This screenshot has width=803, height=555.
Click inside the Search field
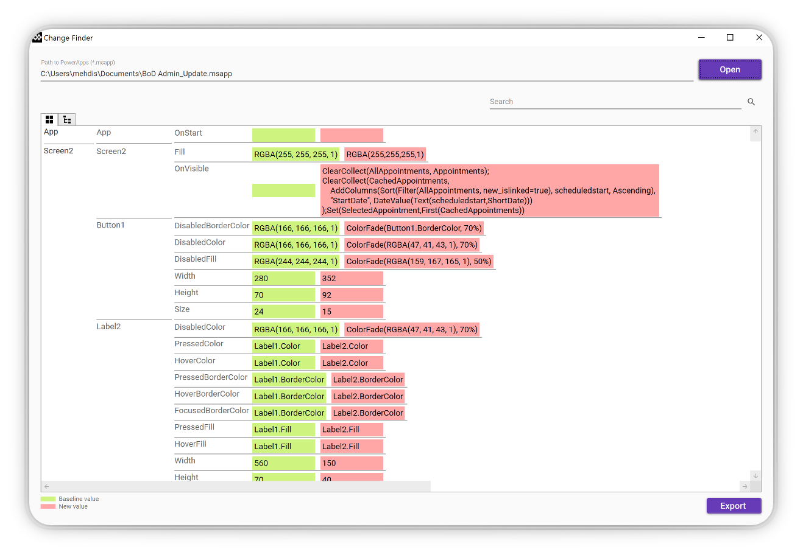coord(609,102)
